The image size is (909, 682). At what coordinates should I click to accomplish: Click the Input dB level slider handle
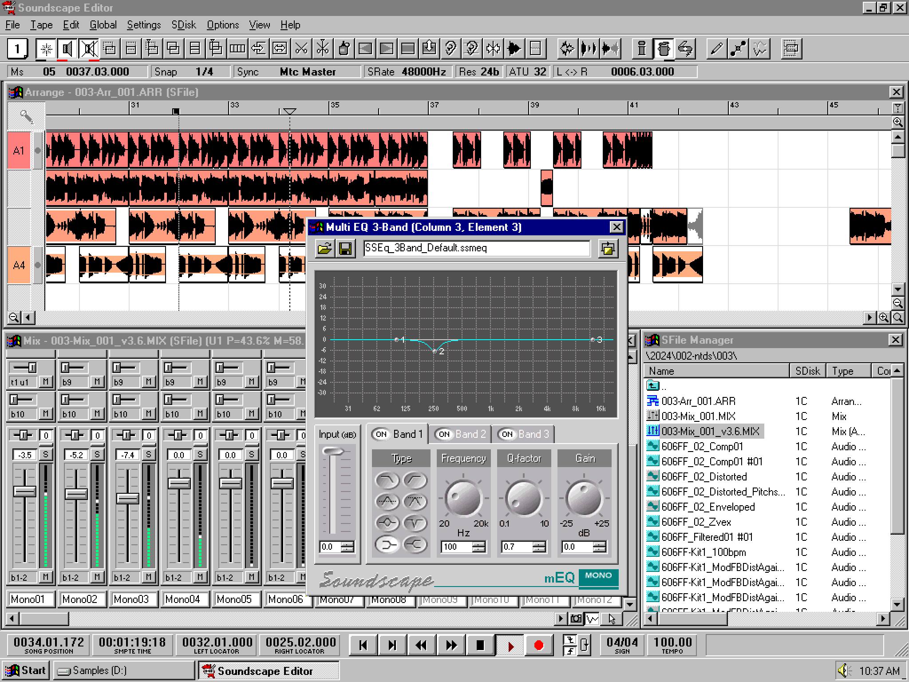coord(333,452)
